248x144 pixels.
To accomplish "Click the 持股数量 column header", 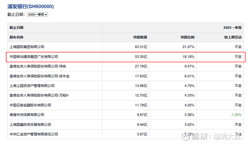I will tap(140, 37).
